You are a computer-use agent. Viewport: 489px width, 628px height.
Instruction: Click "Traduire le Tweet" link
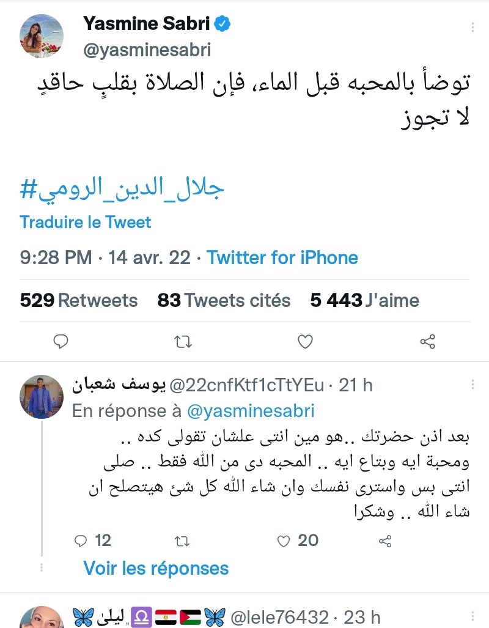tap(86, 222)
